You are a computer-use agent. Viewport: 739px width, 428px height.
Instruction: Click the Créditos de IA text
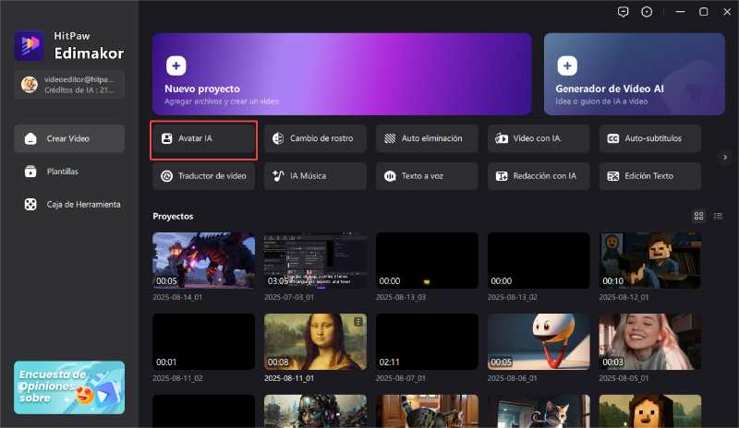pyautogui.click(x=79, y=89)
